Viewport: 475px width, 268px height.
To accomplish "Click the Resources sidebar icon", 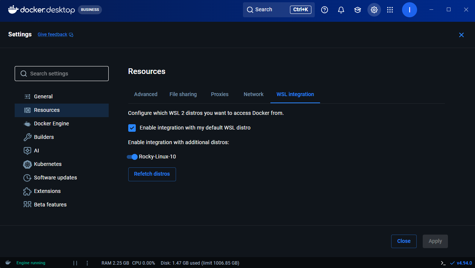I will (x=27, y=110).
